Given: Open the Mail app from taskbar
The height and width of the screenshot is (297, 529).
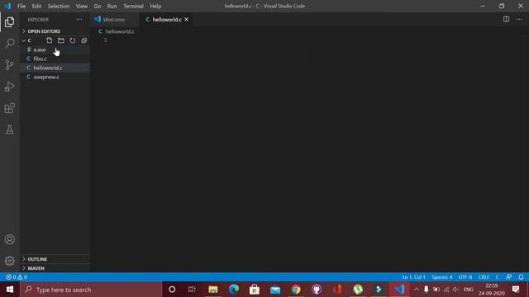Looking at the screenshot, I should click(275, 290).
